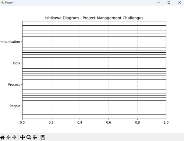Screen dimensions: 184x141
Task: Click the 'People' y-axis label
Action: (15, 106)
